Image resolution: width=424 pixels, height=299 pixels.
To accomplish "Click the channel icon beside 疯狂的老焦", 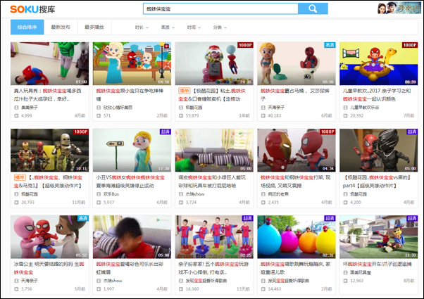I will point(263,194).
